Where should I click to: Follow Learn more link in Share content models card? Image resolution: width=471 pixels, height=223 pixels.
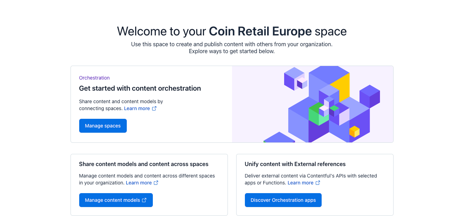pos(139,183)
